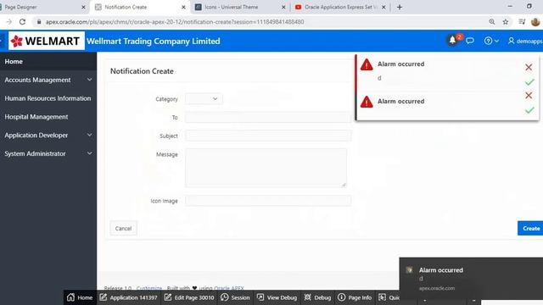543x305 pixels.
Task: Click the Customize link in footer
Action: (x=149, y=288)
